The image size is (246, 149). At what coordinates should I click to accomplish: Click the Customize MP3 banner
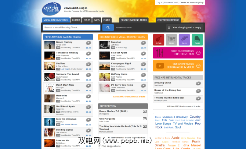(178, 53)
